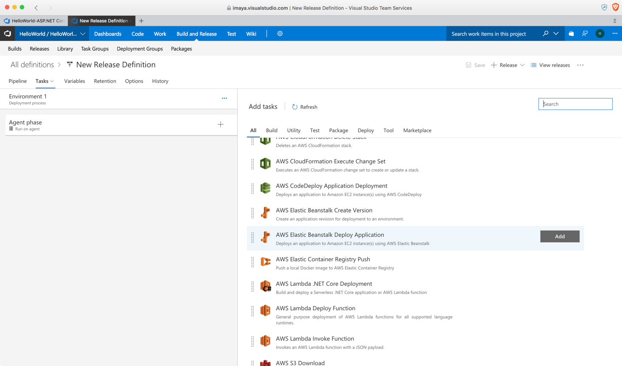This screenshot has width=622, height=366.
Task: Filter tasks by Build category
Action: click(272, 130)
